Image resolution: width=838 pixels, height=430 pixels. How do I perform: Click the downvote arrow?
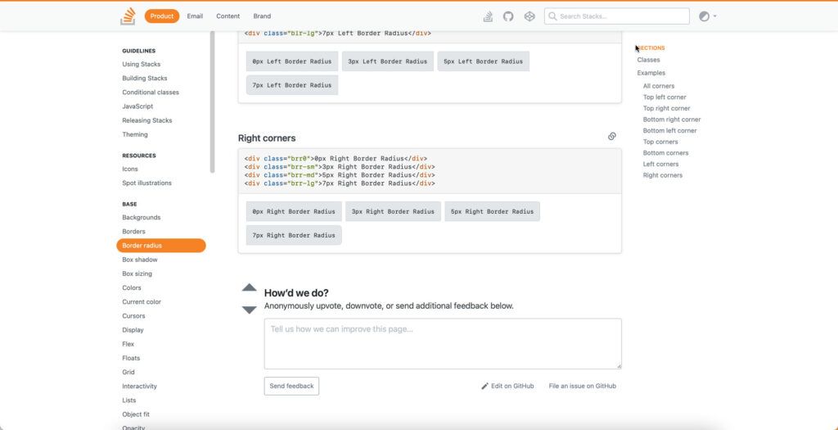250,310
